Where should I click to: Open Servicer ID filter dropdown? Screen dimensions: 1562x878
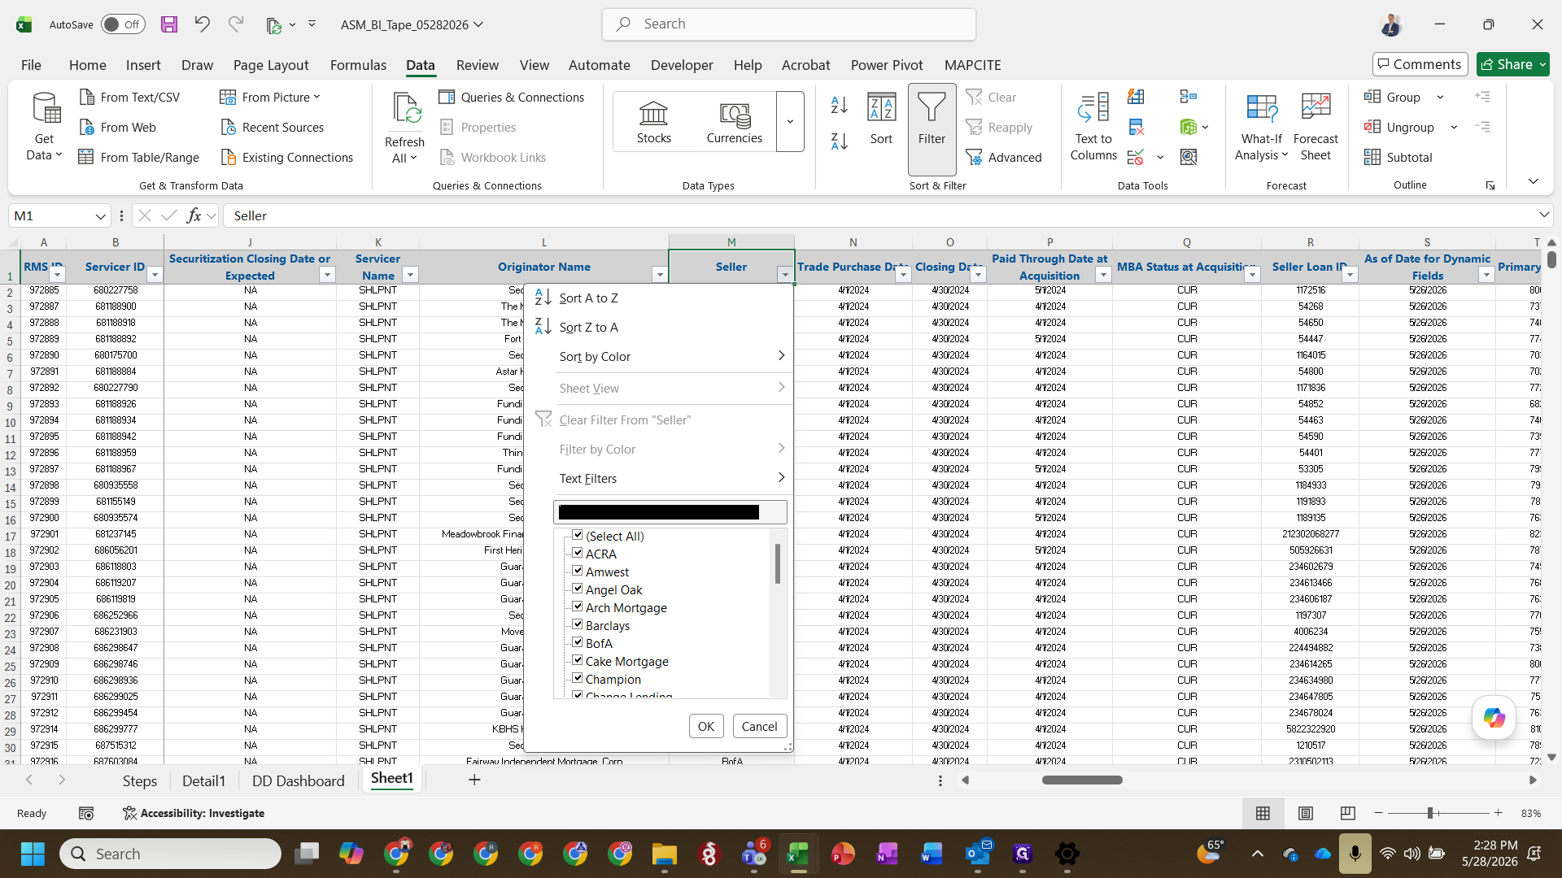pos(155,275)
